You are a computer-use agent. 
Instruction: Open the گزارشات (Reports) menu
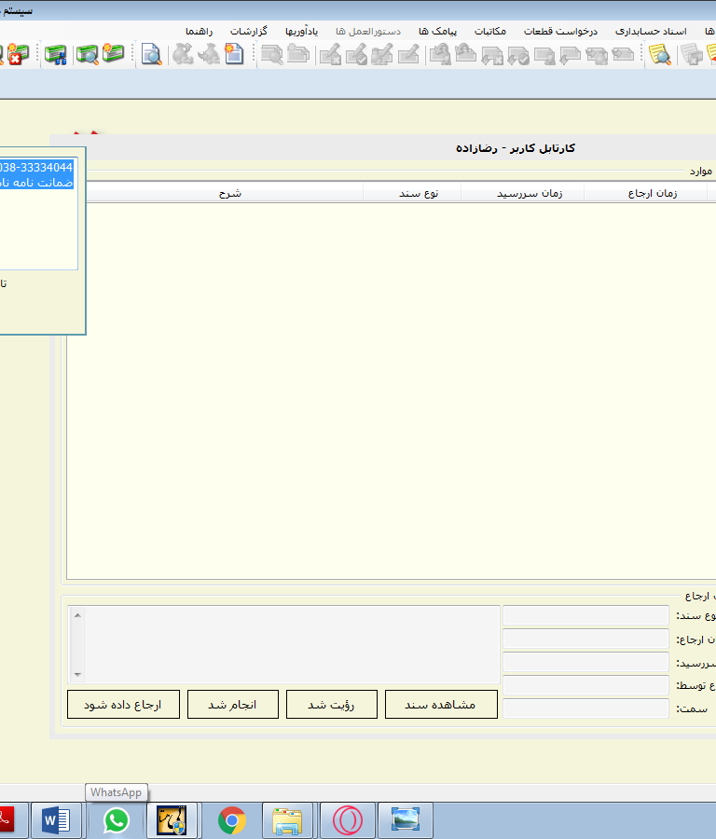coord(249,32)
